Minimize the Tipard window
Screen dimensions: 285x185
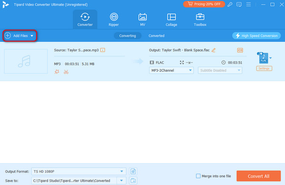pyautogui.click(x=263, y=5)
